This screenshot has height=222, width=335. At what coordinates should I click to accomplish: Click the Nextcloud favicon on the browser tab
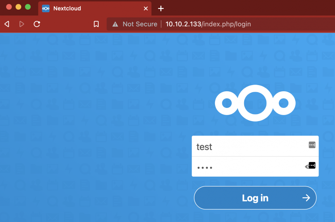point(46,8)
